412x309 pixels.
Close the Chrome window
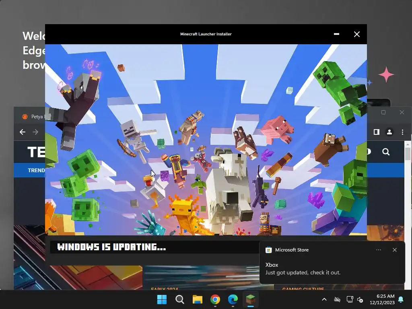(402, 113)
